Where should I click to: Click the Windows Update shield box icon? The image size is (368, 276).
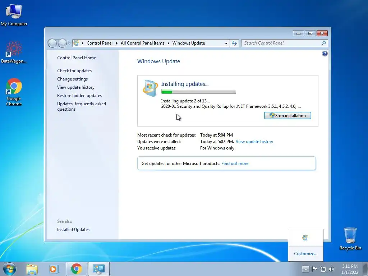point(150,88)
